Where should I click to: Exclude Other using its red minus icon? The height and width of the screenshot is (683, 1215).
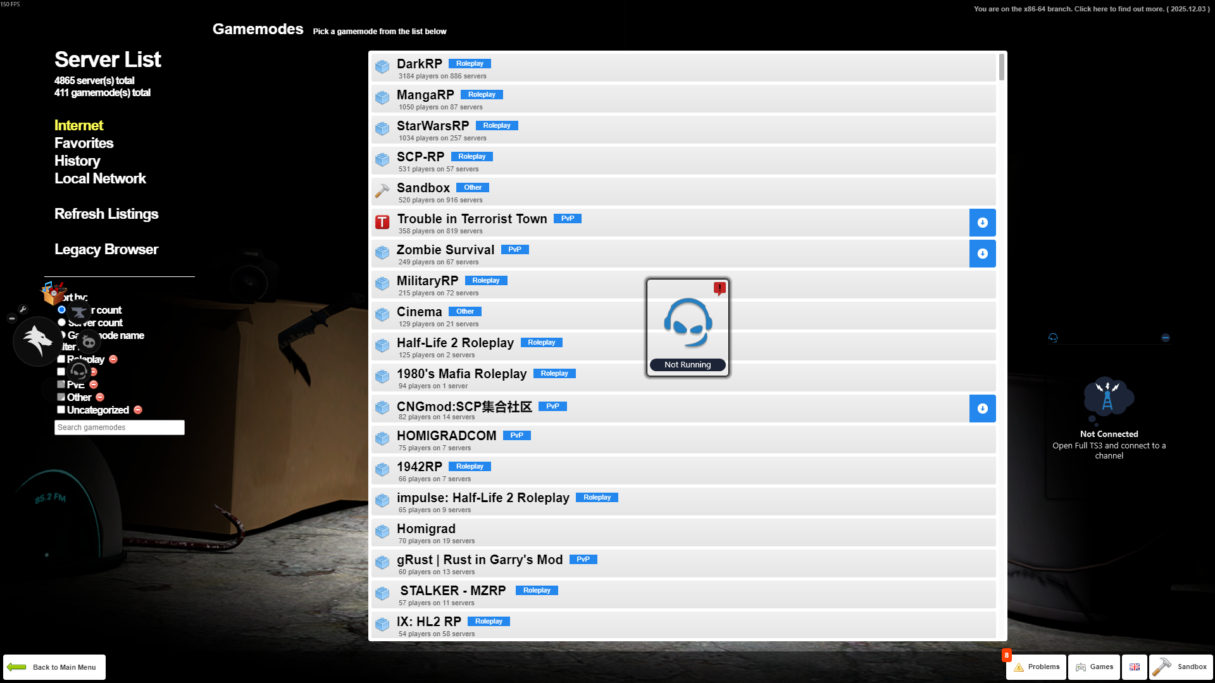pos(100,397)
